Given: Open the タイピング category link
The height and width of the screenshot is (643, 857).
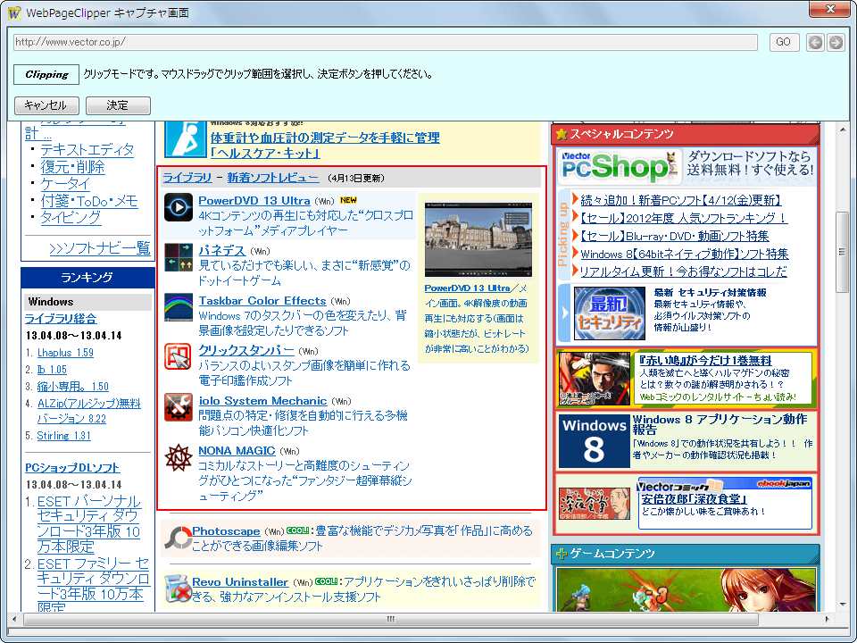Looking at the screenshot, I should pyautogui.click(x=71, y=218).
